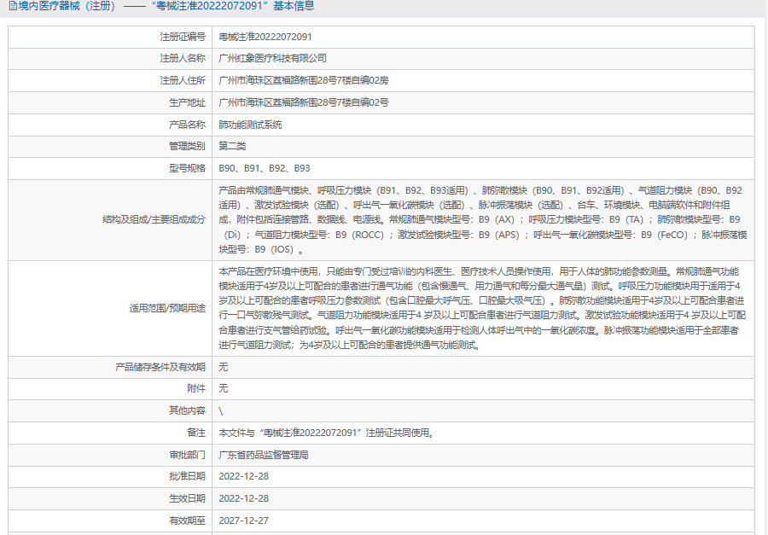768x535 pixels.
Task: Select registrant name 广州红象医疗科技有限公司
Action: point(272,59)
